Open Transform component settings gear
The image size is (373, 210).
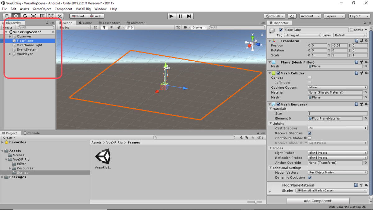[366, 41]
